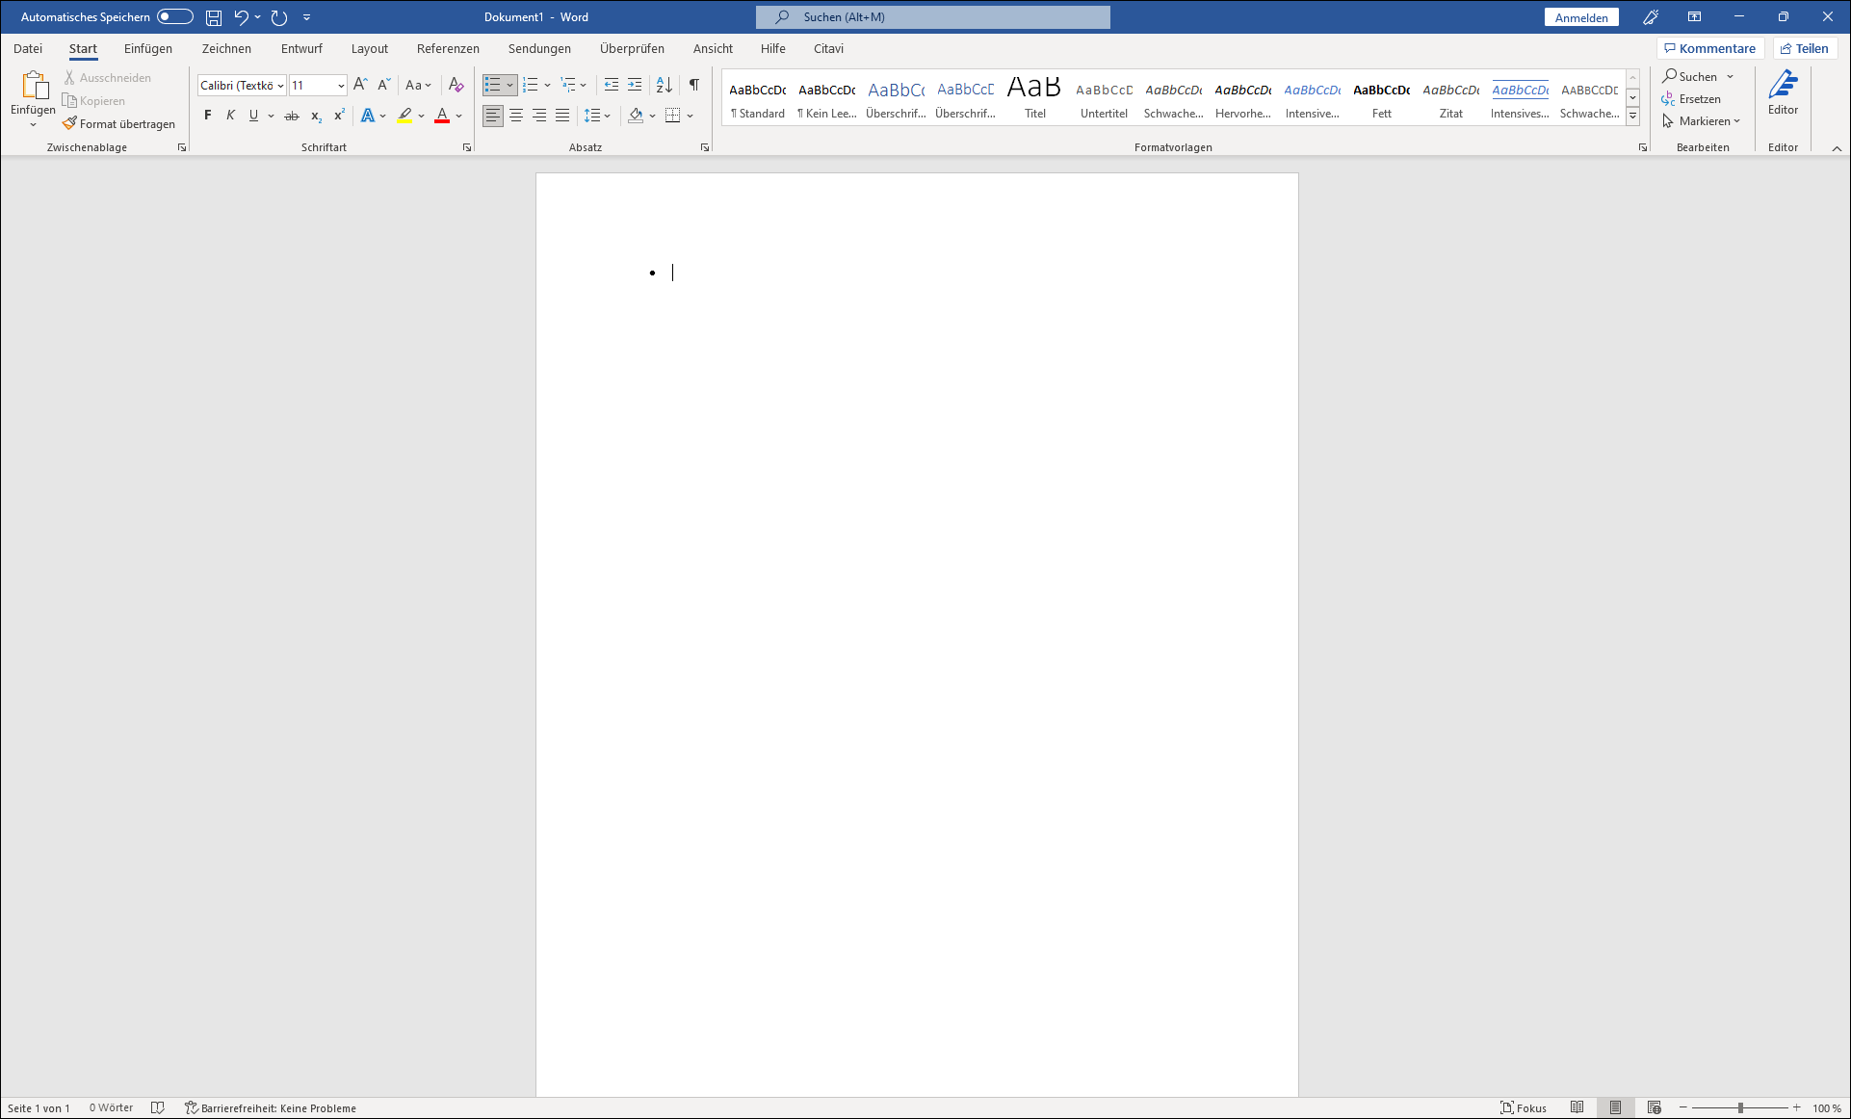
Task: Click Ersetzen replace command
Action: [x=1692, y=99]
